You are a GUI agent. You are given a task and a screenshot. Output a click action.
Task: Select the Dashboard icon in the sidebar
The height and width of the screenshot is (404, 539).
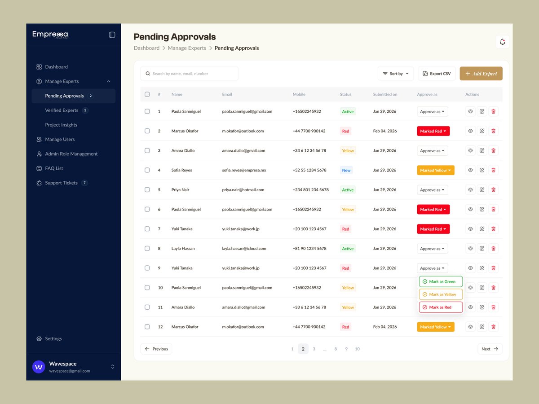tap(39, 66)
